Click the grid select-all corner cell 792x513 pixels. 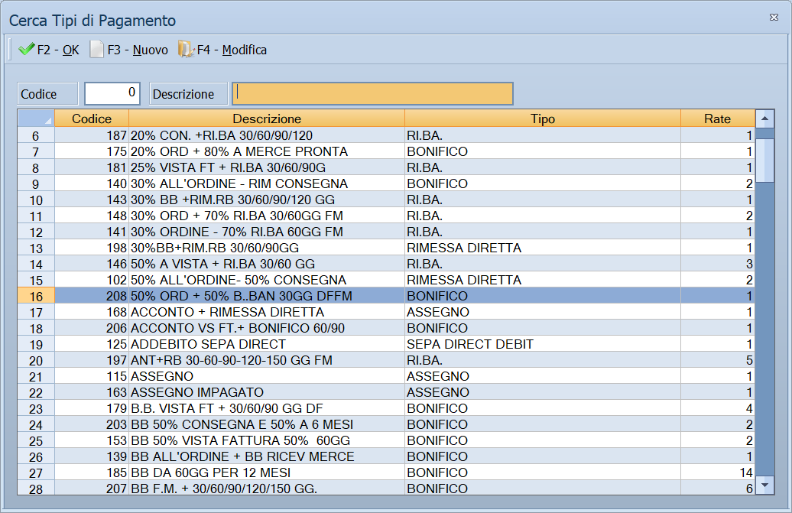36,119
